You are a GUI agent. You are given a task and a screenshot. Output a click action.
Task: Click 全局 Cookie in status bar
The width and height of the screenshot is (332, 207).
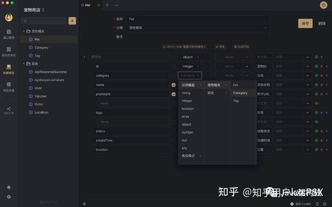[301, 204]
